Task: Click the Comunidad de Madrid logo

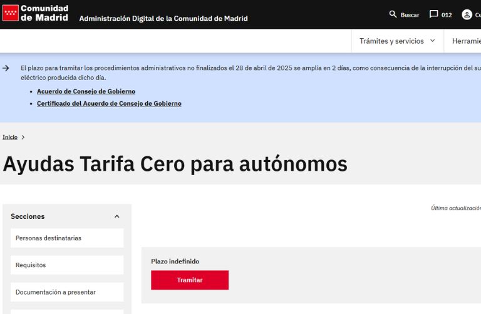Action: 35,13
